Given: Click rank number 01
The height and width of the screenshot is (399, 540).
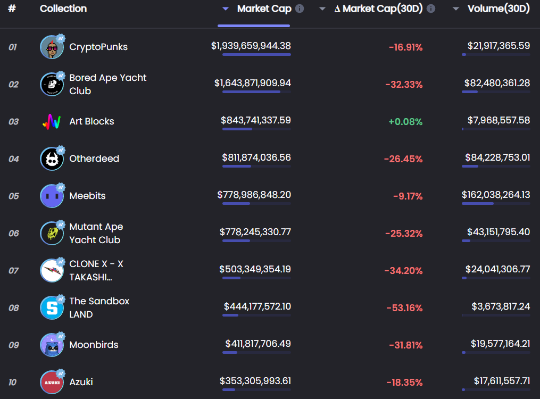Looking at the screenshot, I should tap(13, 47).
